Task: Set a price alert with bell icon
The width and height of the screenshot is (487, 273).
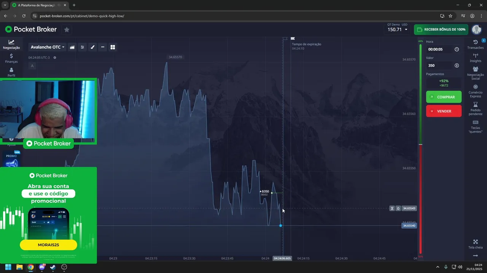Action: pyautogui.click(x=398, y=208)
